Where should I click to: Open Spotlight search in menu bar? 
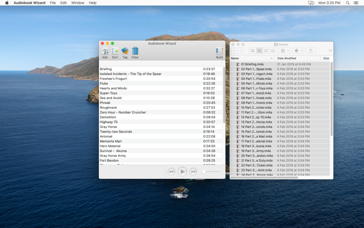point(348,3)
